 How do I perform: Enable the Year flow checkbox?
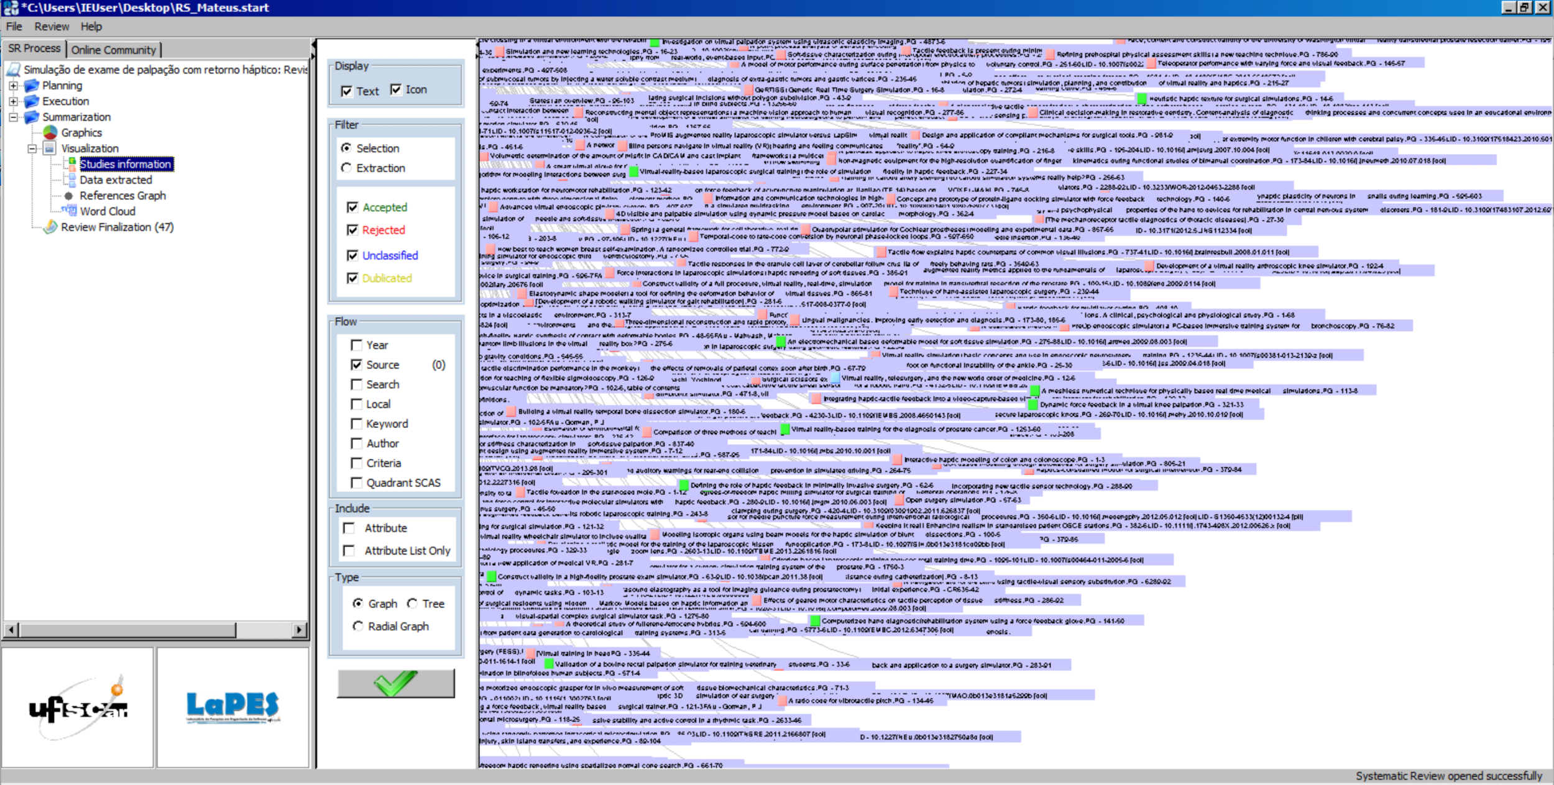[356, 345]
